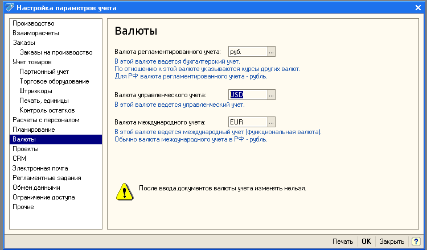Click the window title Настройка параметров учета

(x=67, y=8)
